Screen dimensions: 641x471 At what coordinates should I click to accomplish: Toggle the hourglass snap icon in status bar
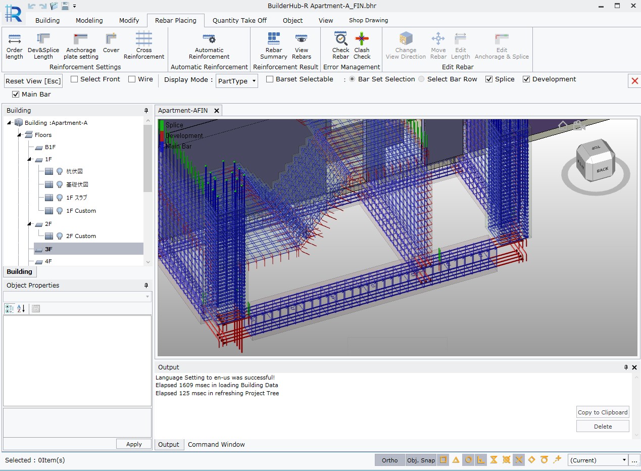tap(494, 460)
